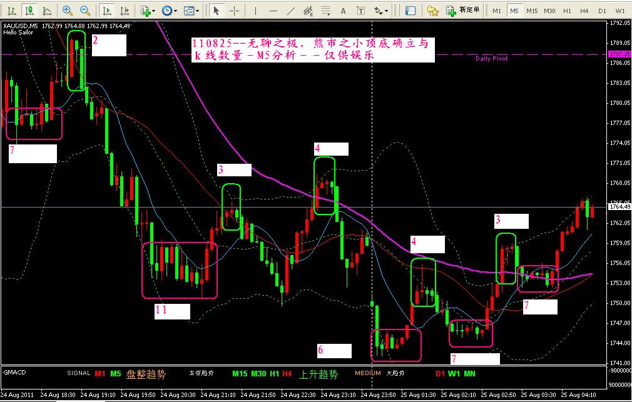Zoom out of the chart
Image resolution: width=632 pixels, height=402 pixels.
[84, 11]
